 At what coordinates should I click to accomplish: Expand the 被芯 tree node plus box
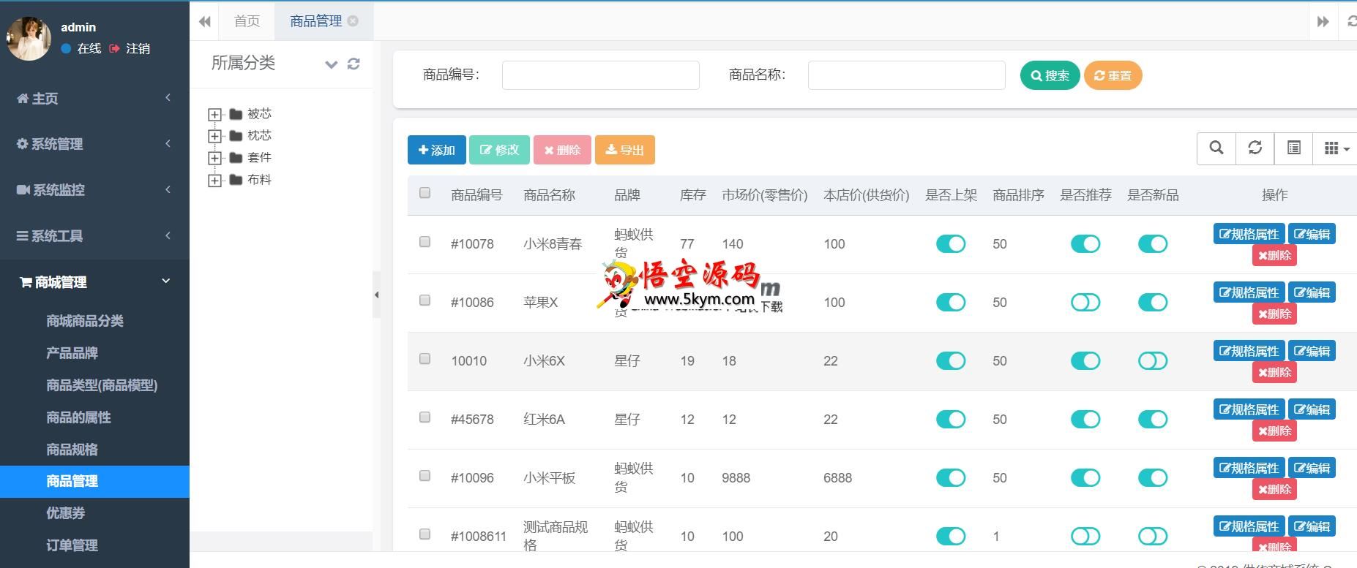point(214,115)
